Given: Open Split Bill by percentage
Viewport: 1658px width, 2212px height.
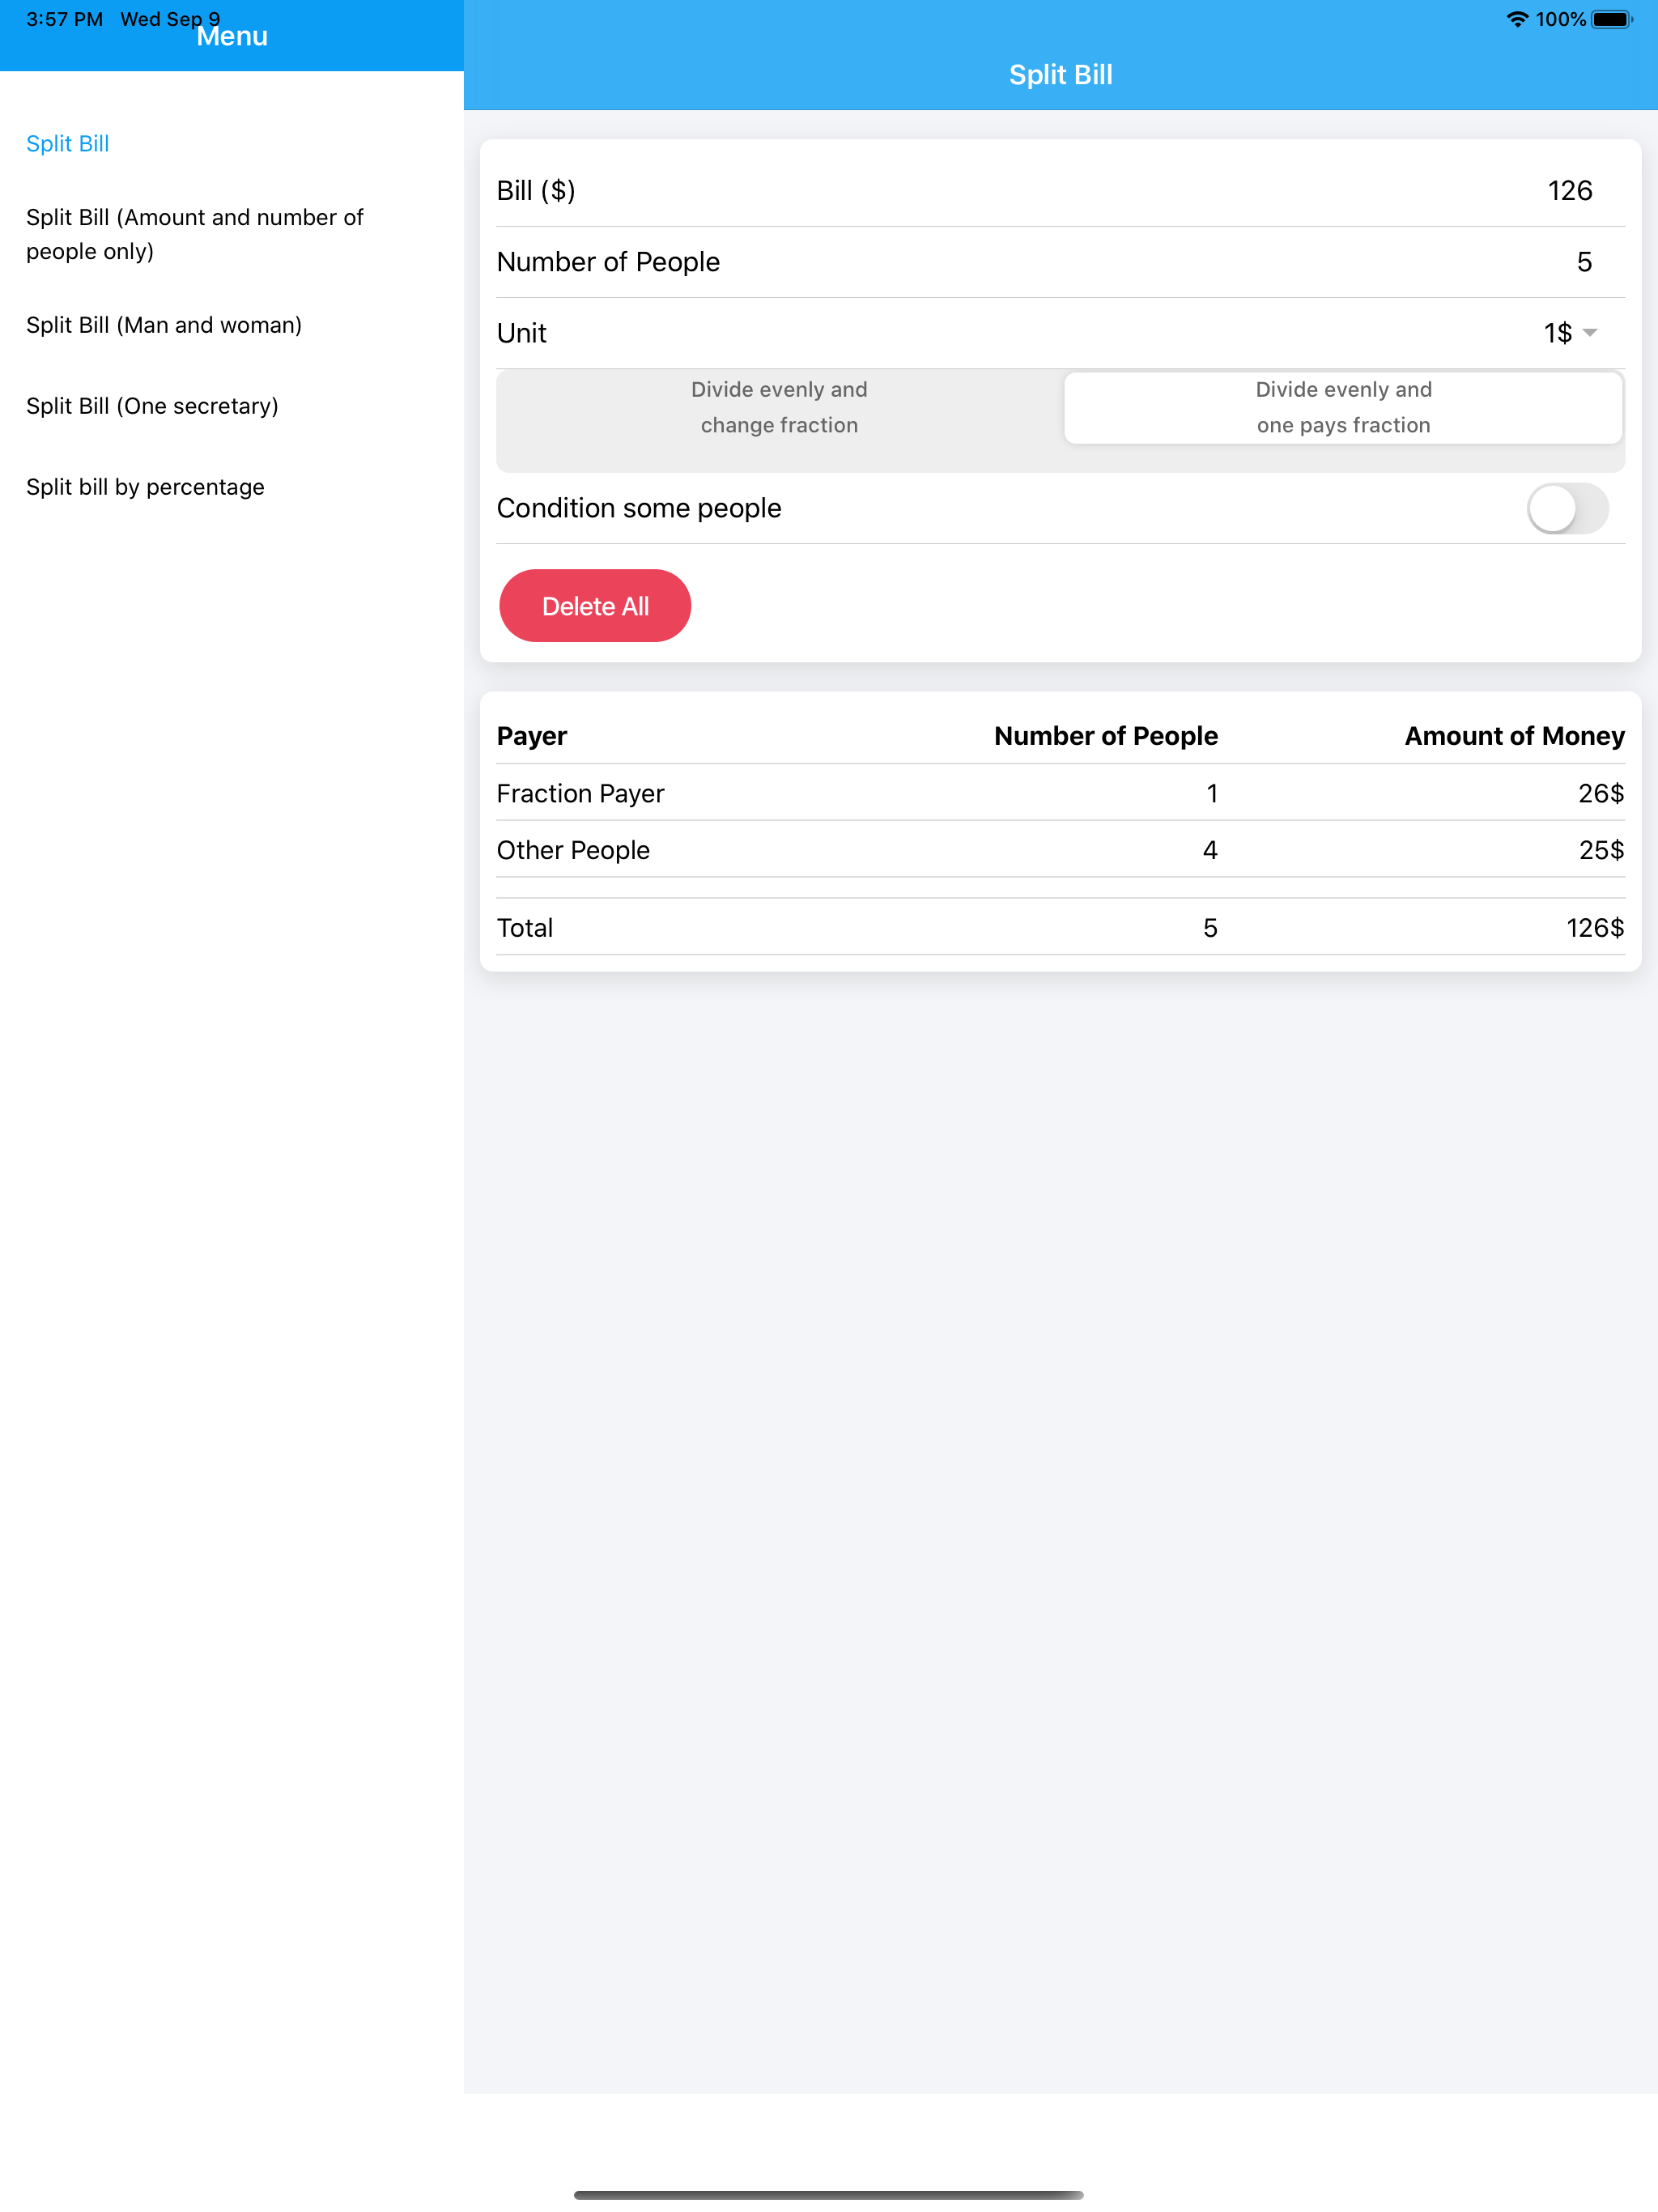Looking at the screenshot, I should [x=145, y=487].
